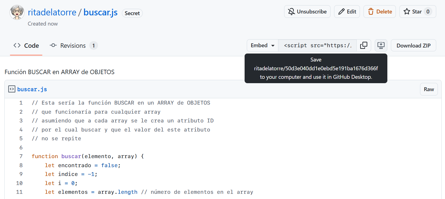Screen dimensions: 445x199
Task: Click line number 11
Action: [19, 192]
